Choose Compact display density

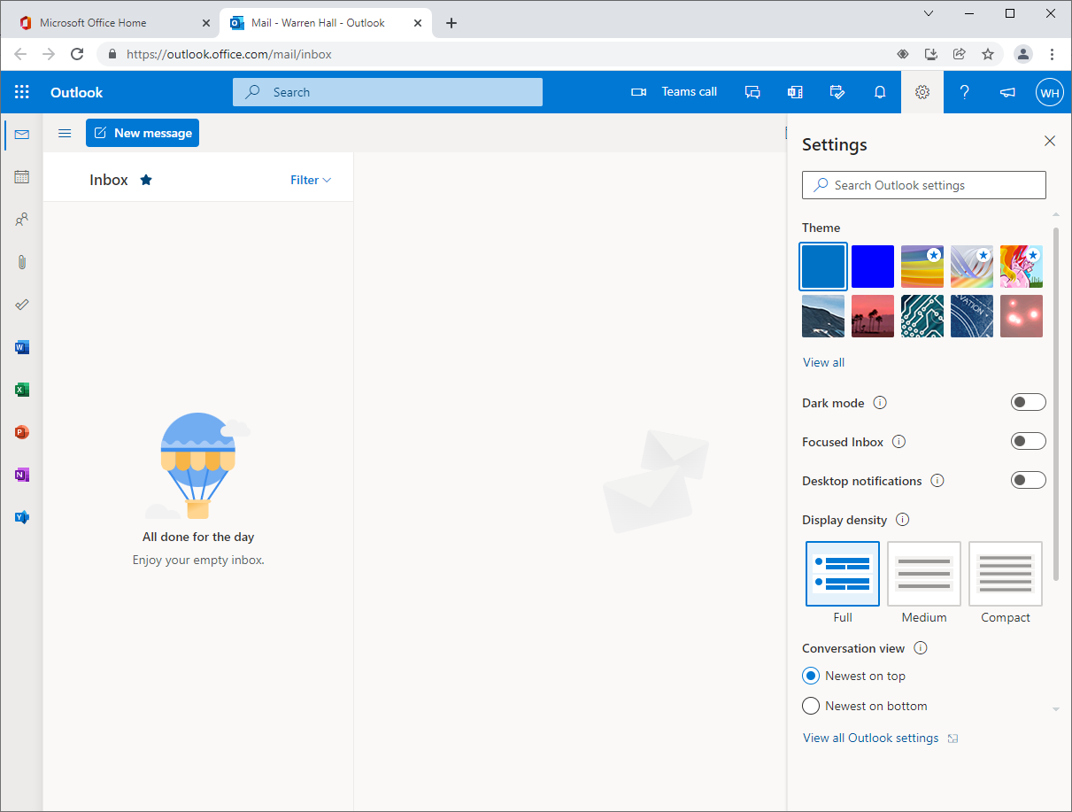(x=1006, y=574)
